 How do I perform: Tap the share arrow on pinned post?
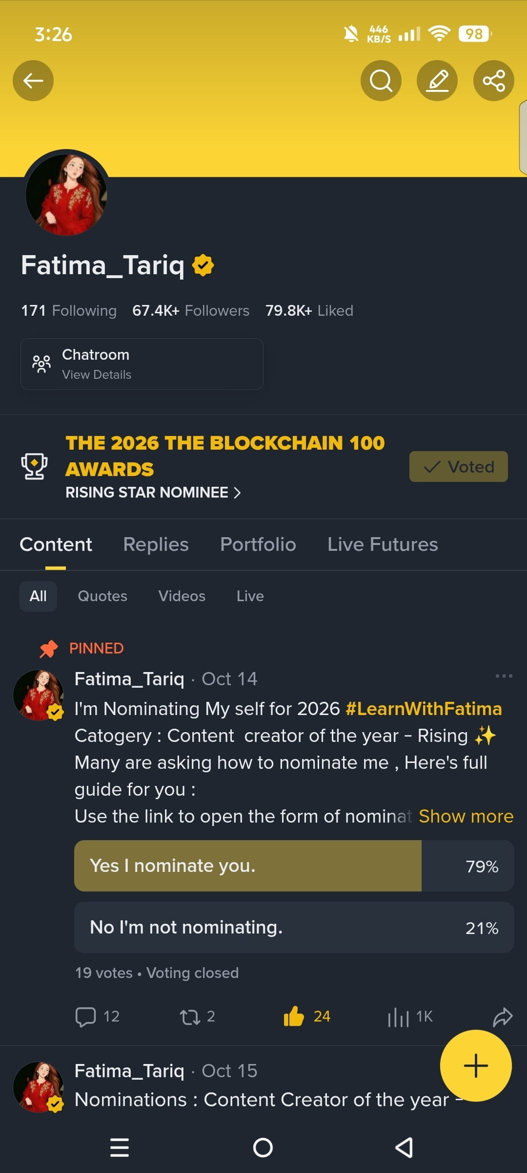tap(503, 1017)
